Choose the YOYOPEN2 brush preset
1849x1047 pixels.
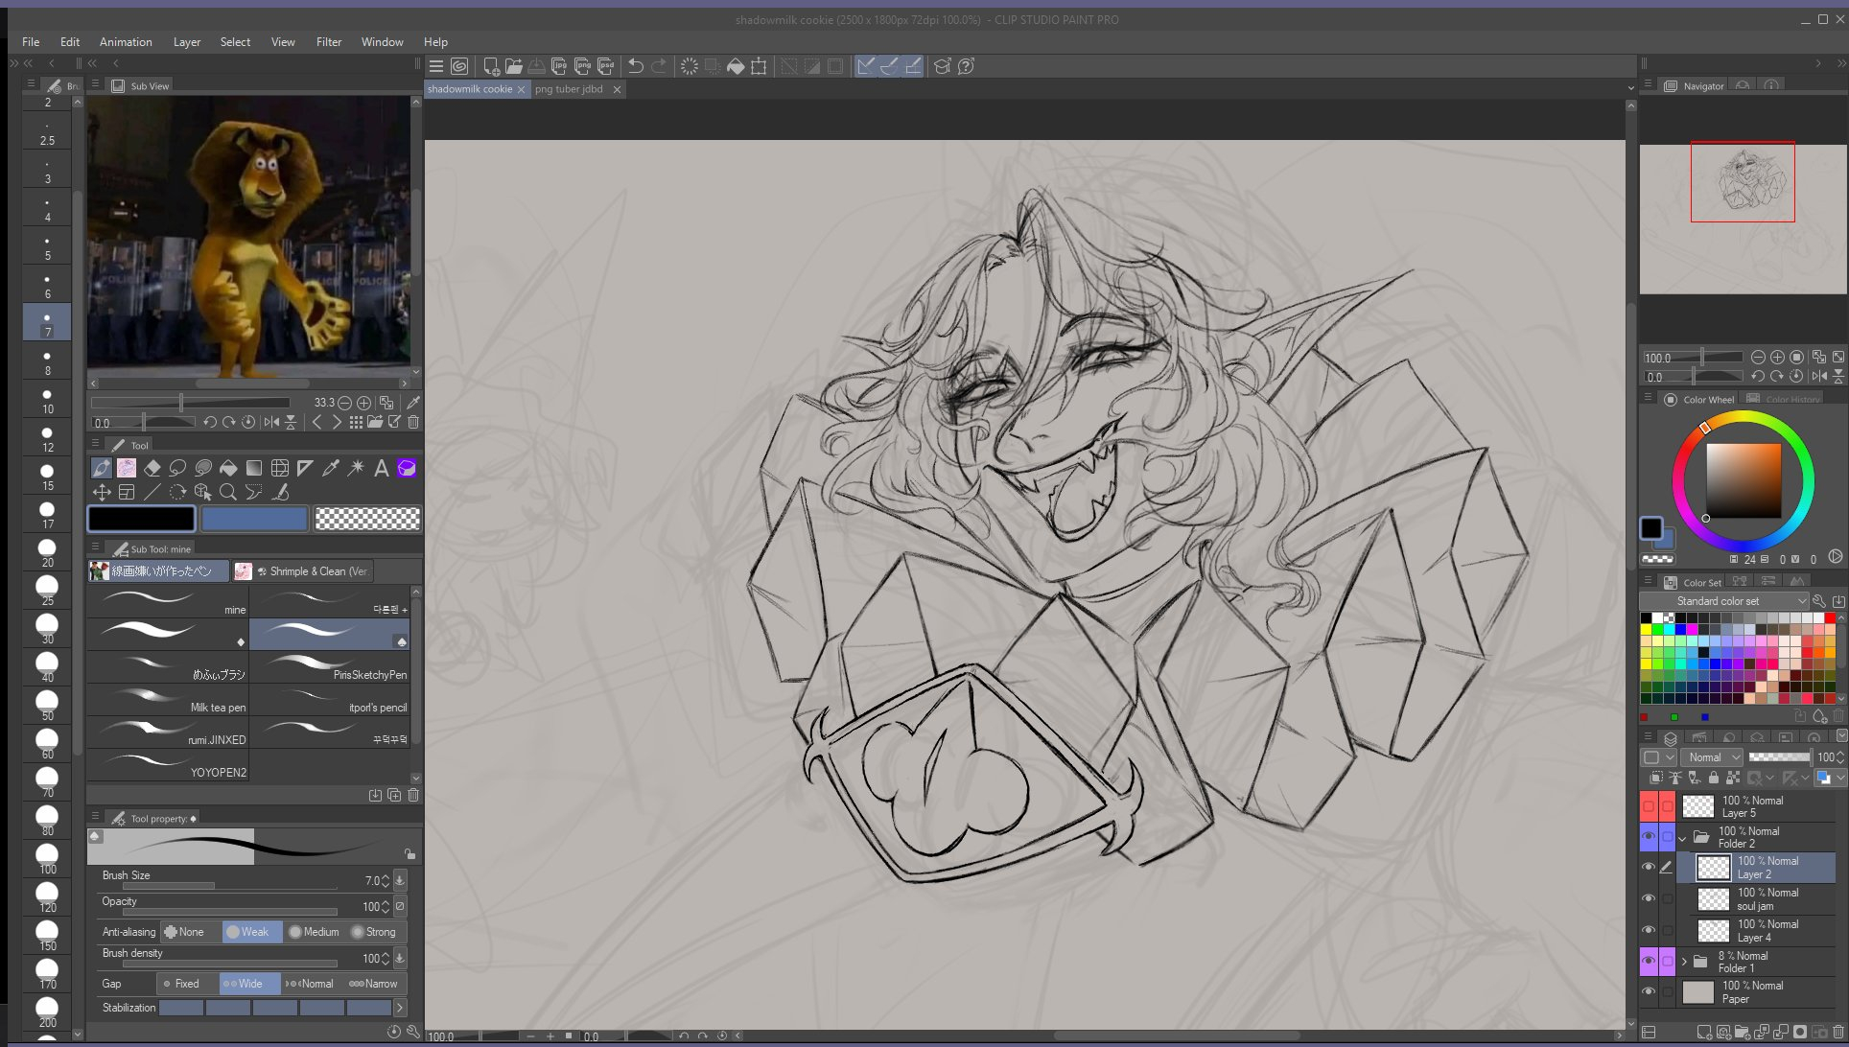168,765
